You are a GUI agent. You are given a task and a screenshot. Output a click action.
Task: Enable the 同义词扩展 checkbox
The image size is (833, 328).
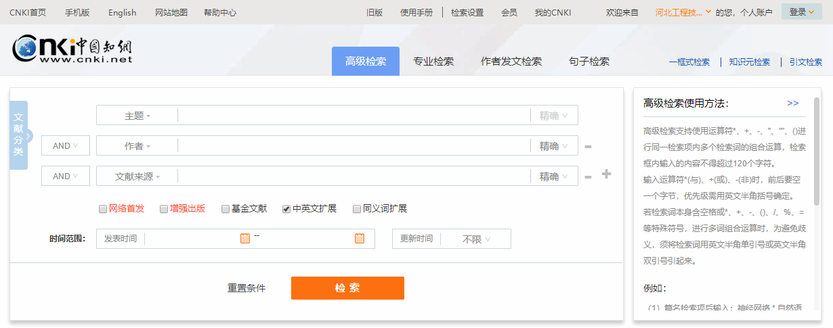357,209
